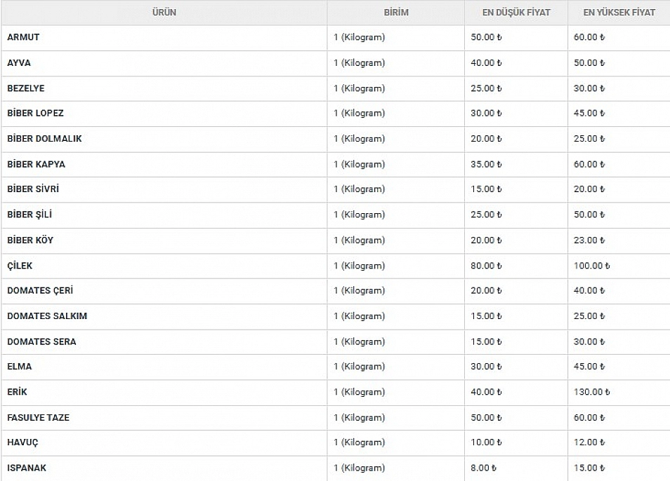Screen dimensions: 670x481
Task: Select ISPANAK lowest price 8.00
Action: tap(483, 468)
